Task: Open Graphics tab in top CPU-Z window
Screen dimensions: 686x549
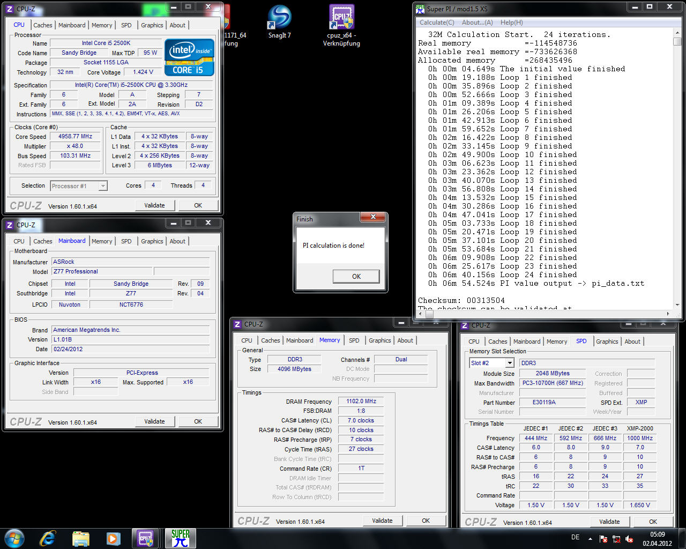Action: coord(152,25)
